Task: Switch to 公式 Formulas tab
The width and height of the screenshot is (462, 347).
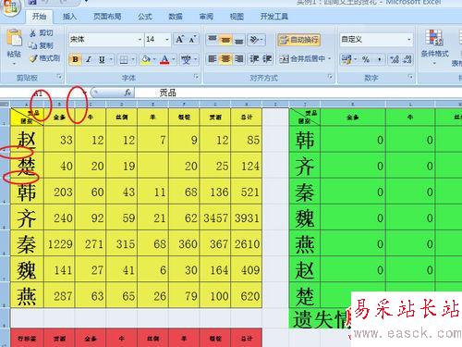Action: [145, 17]
